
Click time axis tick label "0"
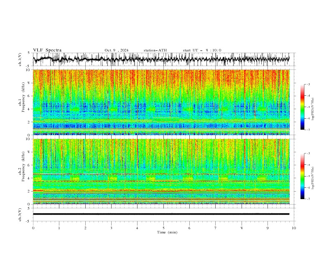33,228
